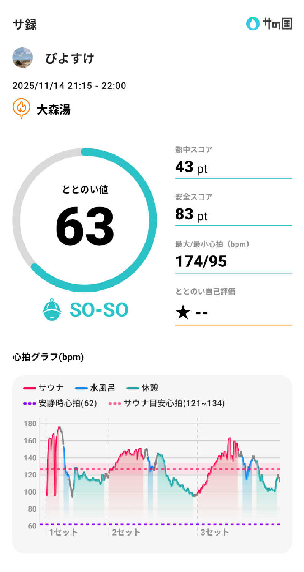Select the 2セット marker on the chart
Image resolution: width=304 pixels, height=572 pixels.
point(126,532)
